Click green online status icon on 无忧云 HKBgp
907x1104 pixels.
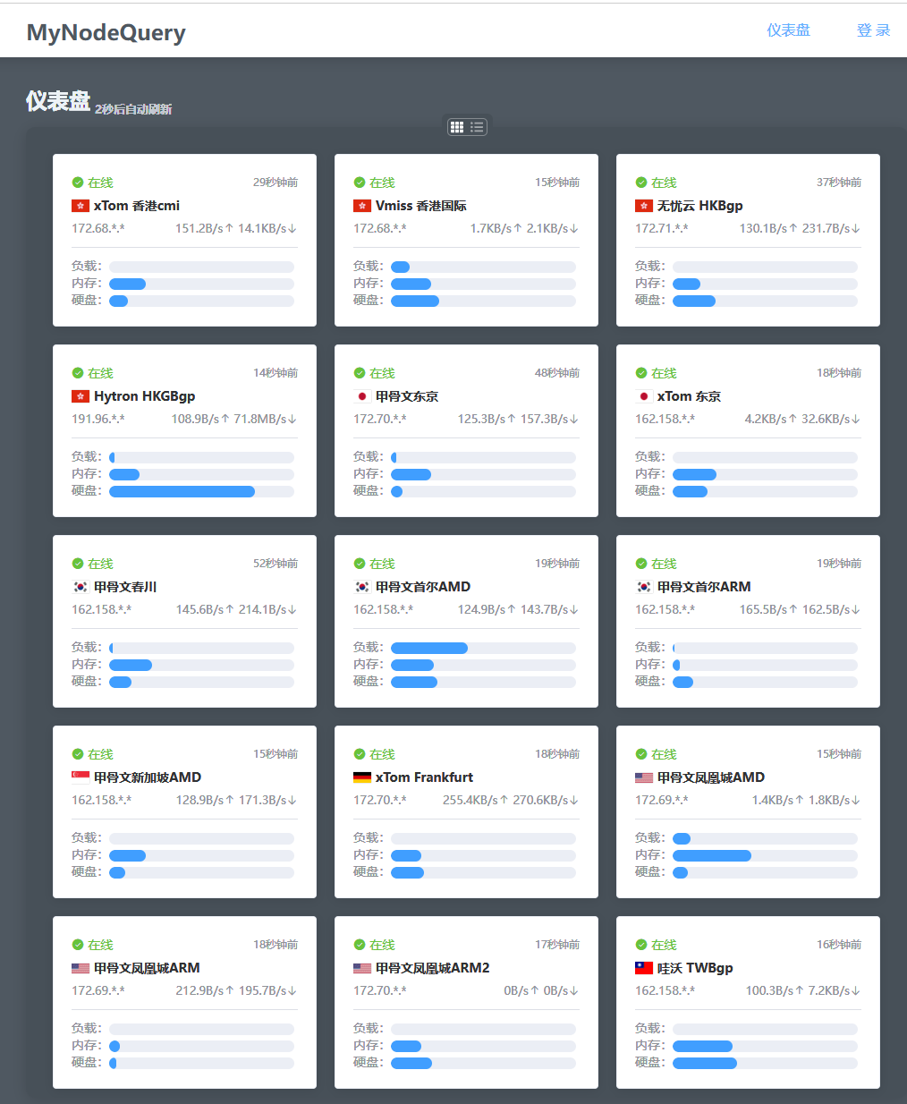pyautogui.click(x=641, y=183)
